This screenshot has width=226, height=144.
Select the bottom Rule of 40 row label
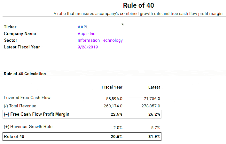tap(14, 137)
